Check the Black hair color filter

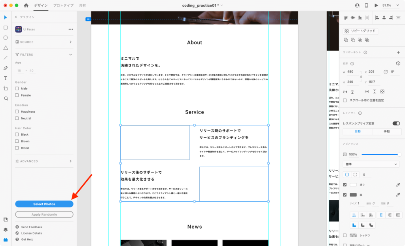(17, 134)
